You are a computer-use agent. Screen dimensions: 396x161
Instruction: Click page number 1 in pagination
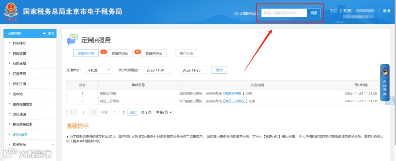click(83, 113)
